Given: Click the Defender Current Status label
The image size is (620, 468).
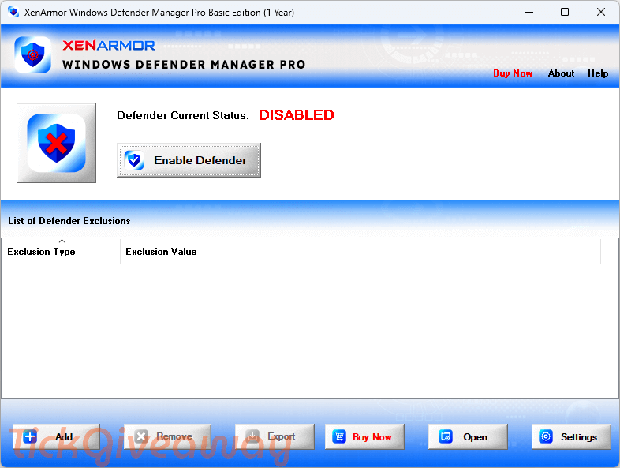Looking at the screenshot, I should pyautogui.click(x=183, y=115).
